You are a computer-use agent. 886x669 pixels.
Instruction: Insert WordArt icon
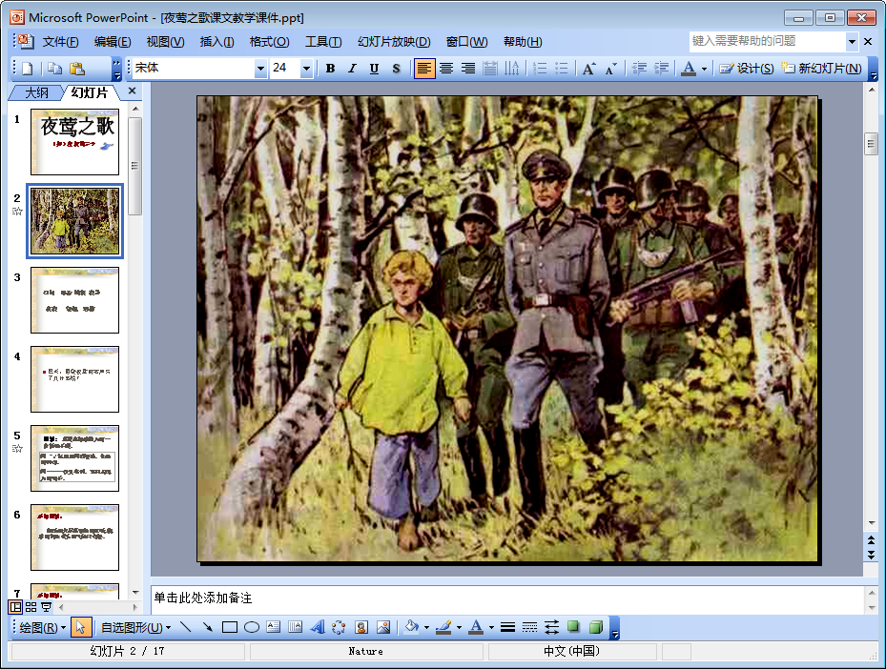pos(318,627)
